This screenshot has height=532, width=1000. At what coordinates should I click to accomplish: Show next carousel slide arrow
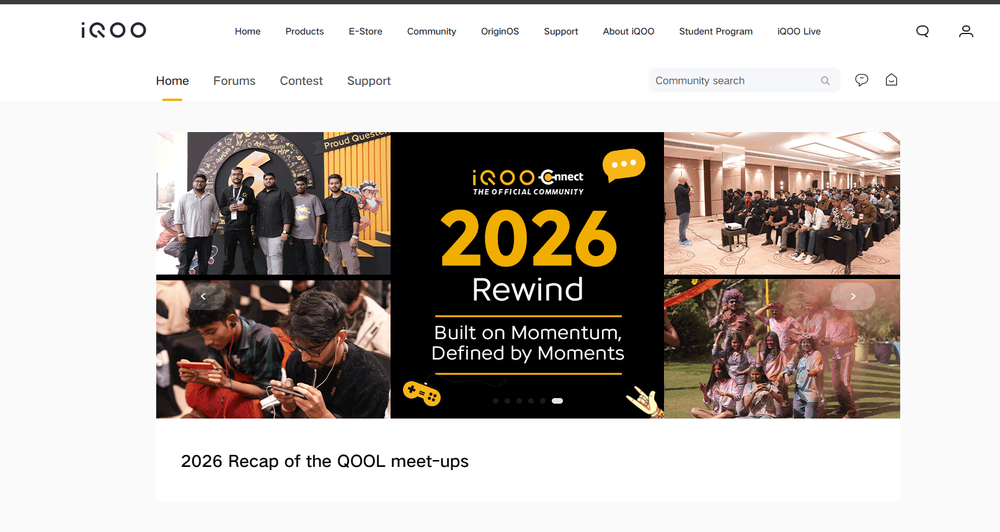[x=853, y=296]
